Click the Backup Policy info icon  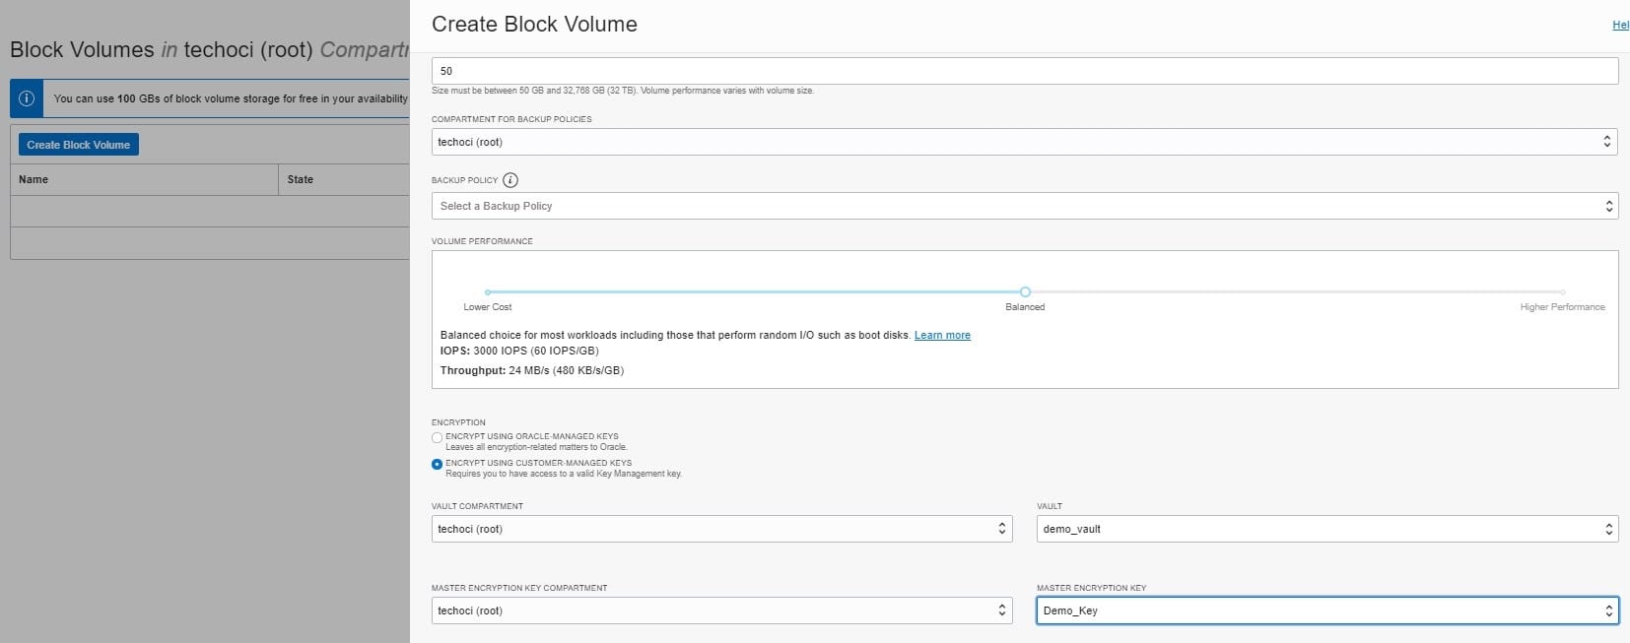coord(509,180)
